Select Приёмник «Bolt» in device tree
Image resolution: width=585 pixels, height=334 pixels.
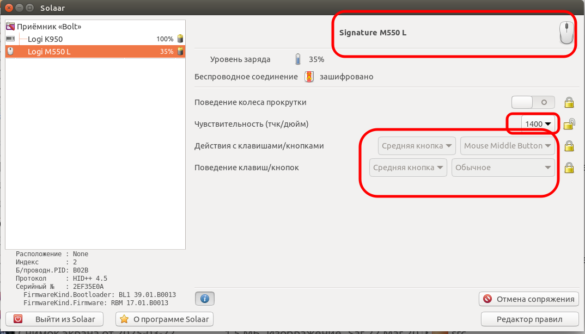pyautogui.click(x=95, y=27)
